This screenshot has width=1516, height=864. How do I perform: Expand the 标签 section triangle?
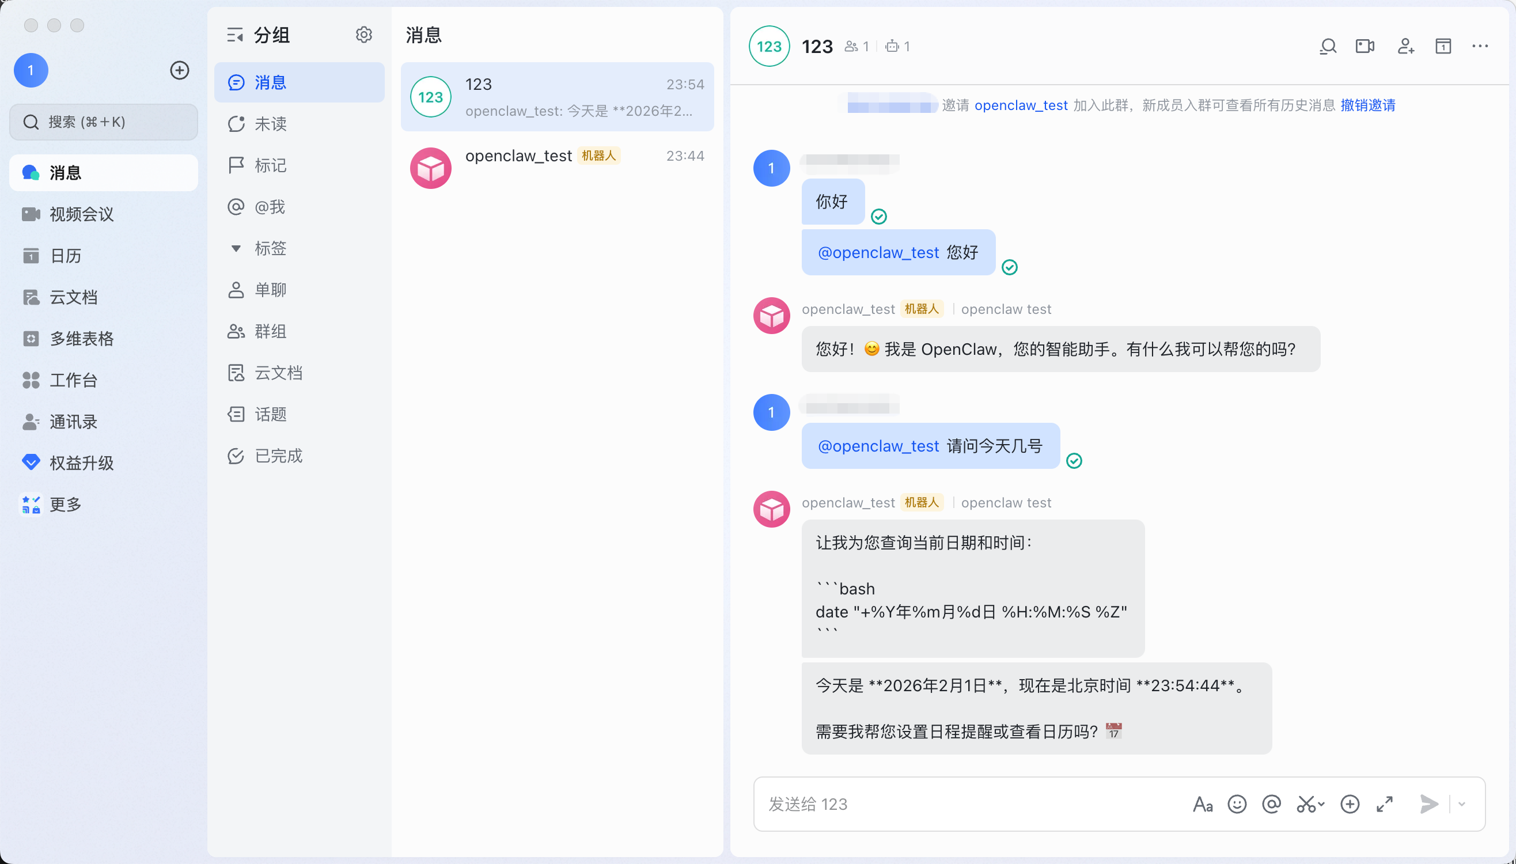[236, 248]
